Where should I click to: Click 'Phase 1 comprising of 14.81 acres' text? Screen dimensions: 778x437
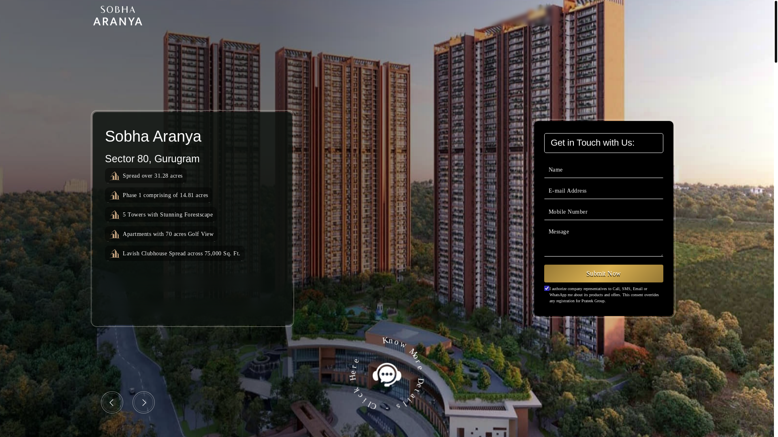coord(165,195)
